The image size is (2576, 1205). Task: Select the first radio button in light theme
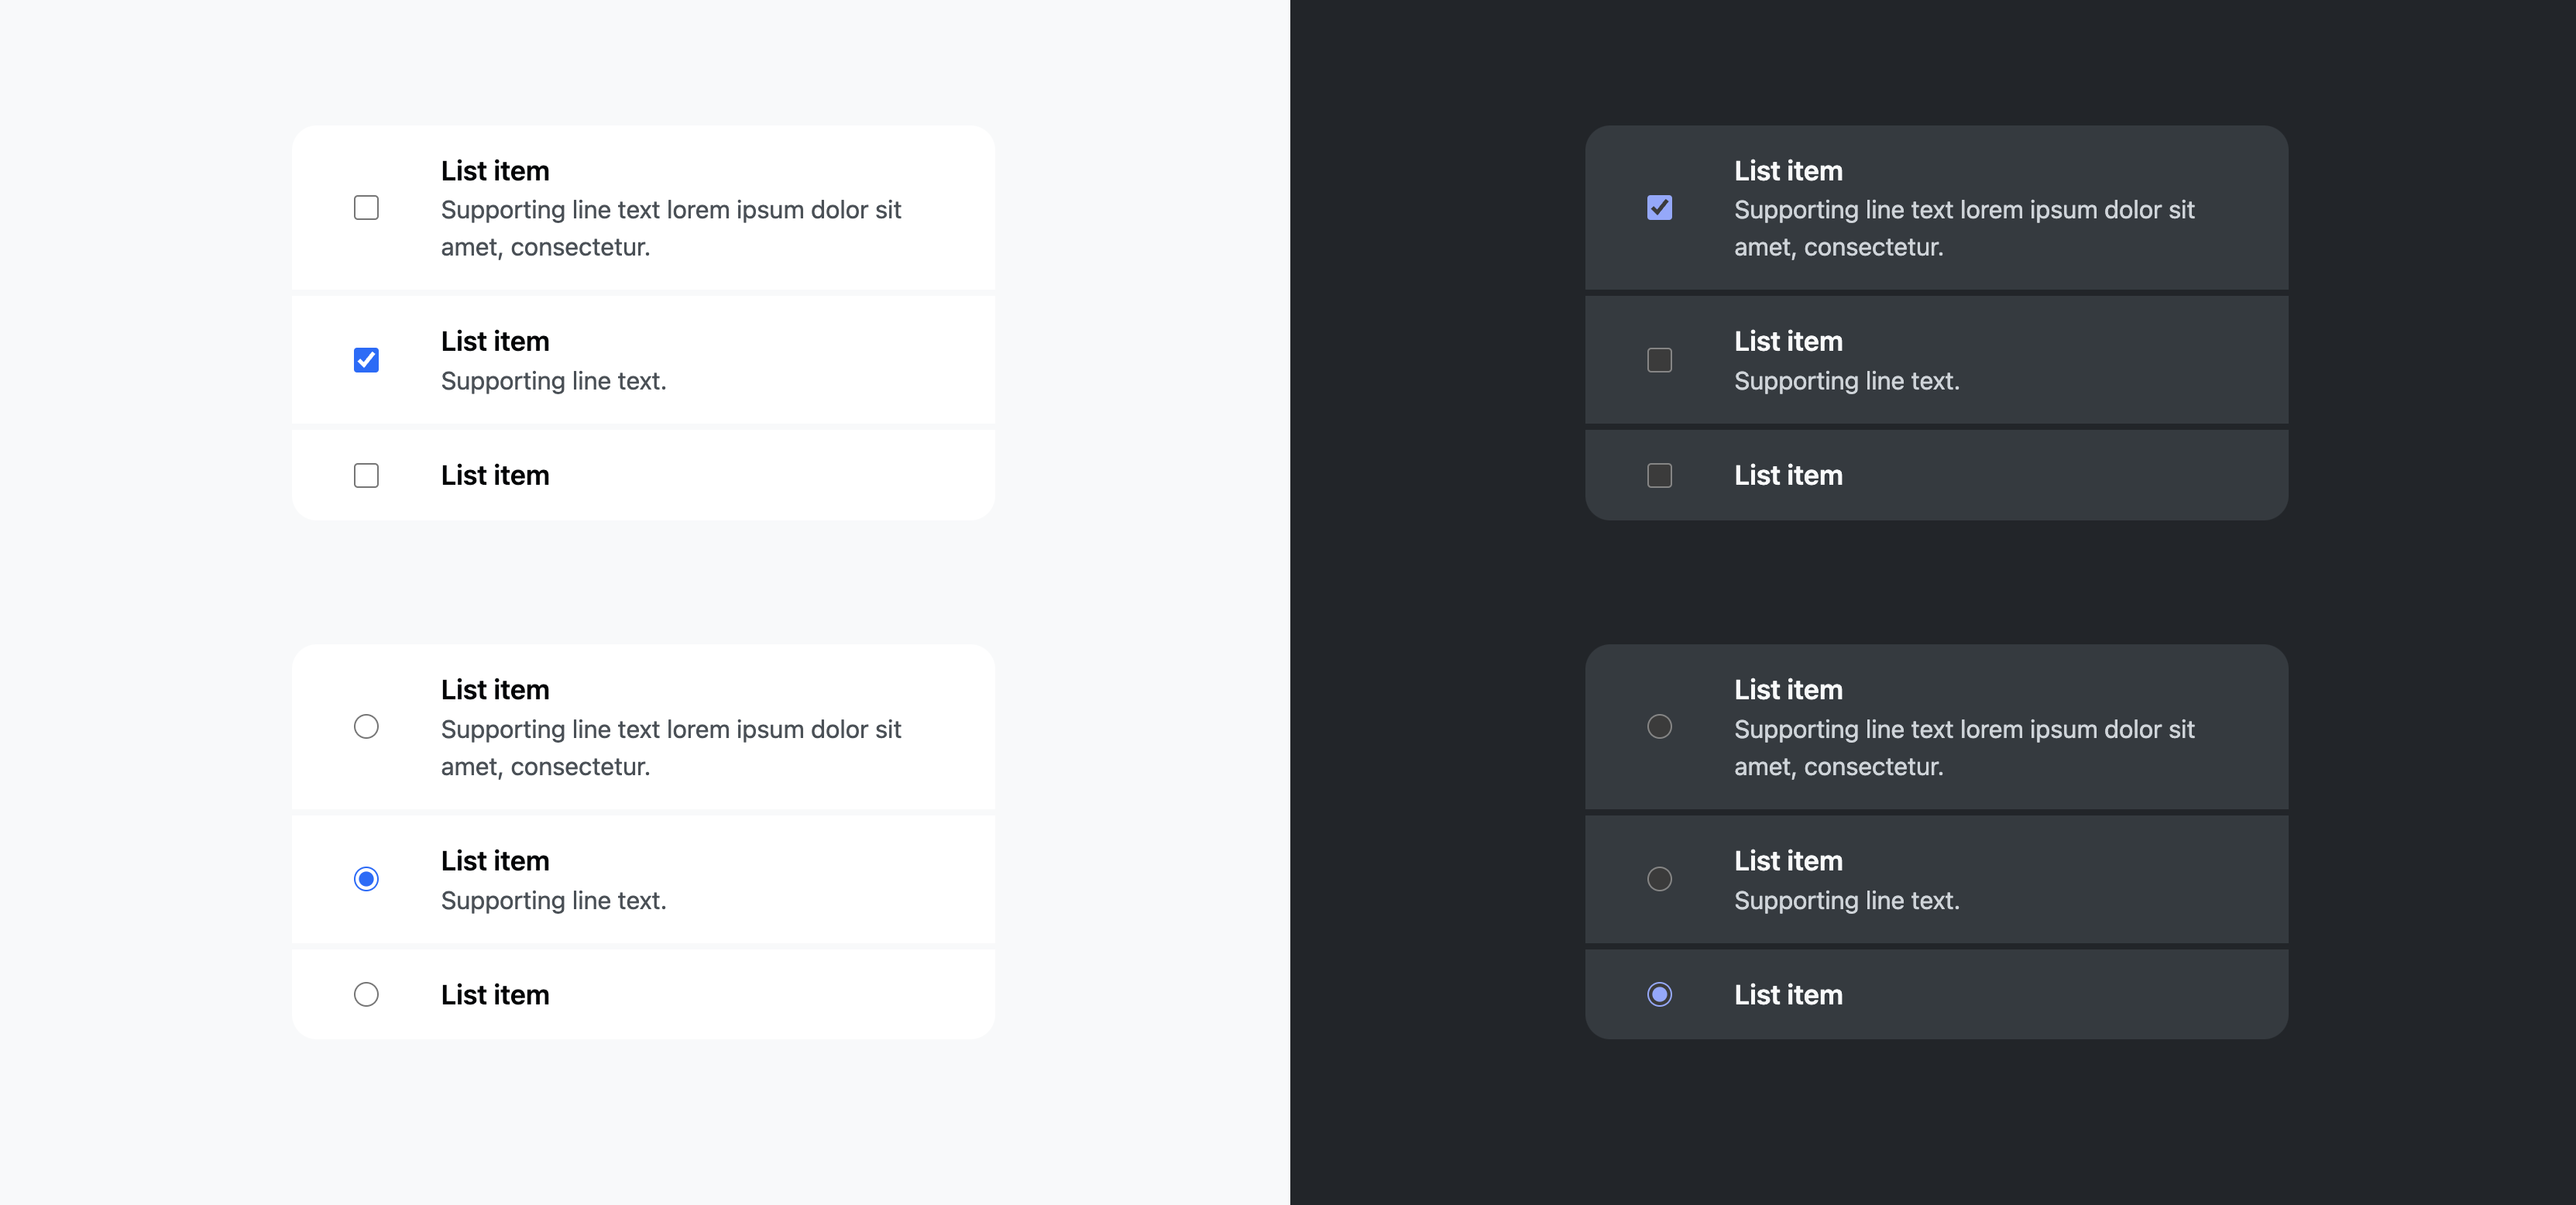pos(366,727)
